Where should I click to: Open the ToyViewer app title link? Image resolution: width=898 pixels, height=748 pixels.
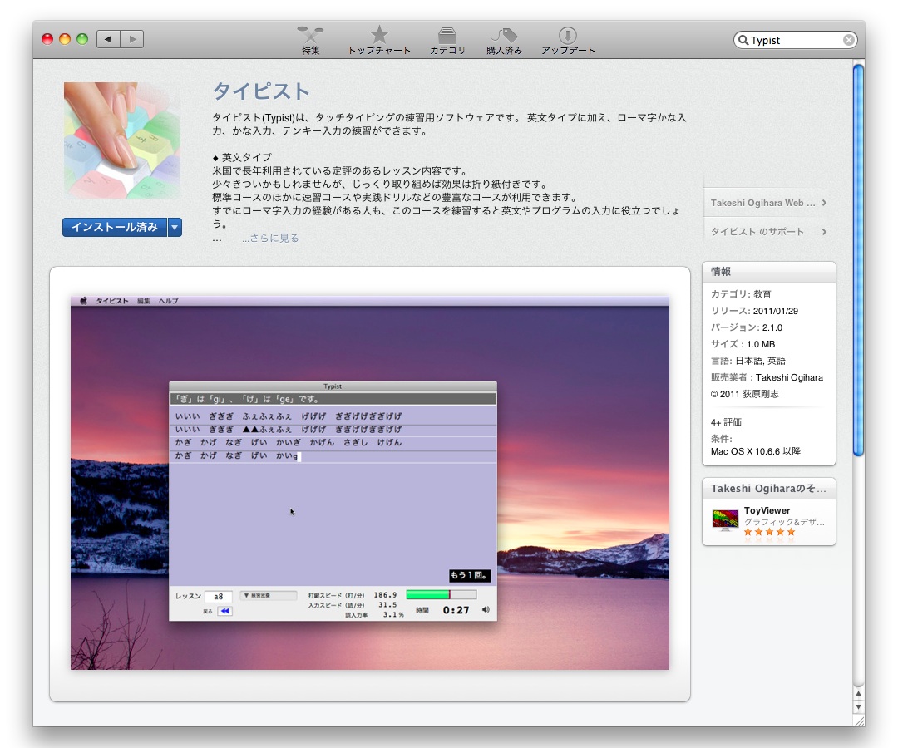(767, 510)
